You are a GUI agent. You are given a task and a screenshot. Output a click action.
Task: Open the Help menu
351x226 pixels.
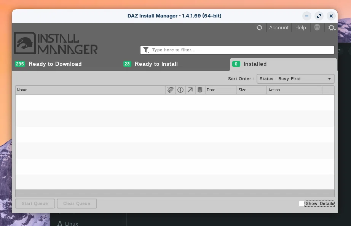point(300,27)
